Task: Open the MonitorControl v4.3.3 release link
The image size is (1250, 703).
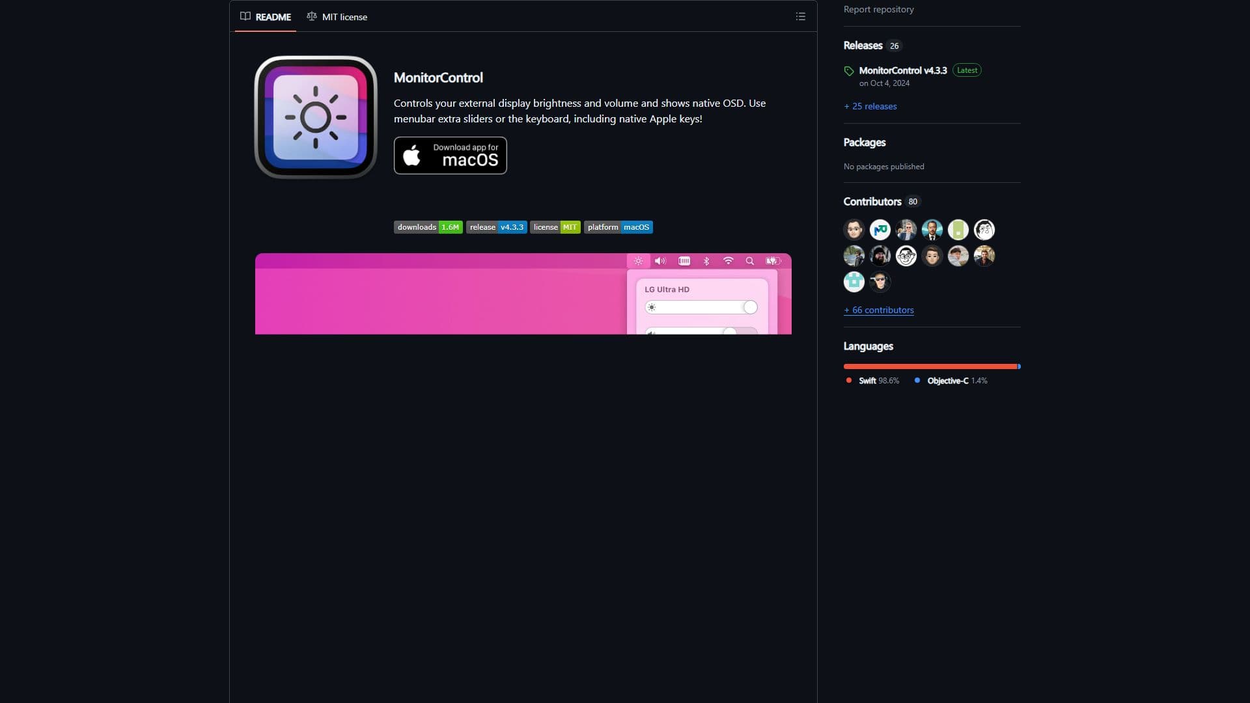Action: tap(903, 70)
